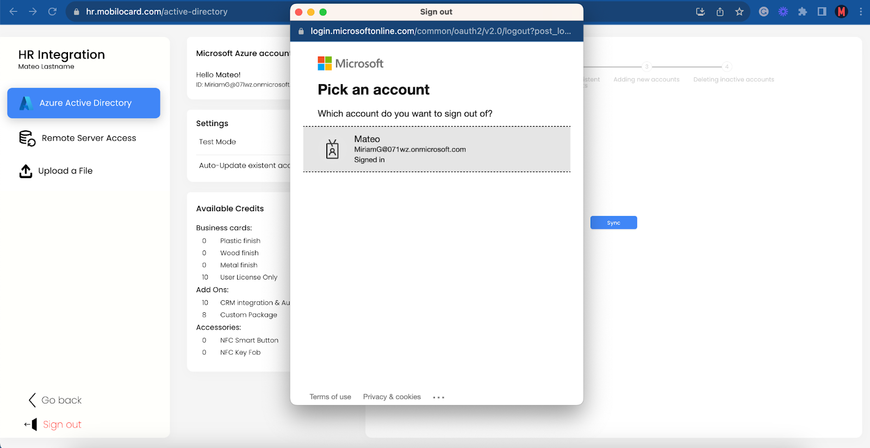Image resolution: width=870 pixels, height=448 pixels.
Task: Open the browser three-dot menu
Action: [861, 11]
